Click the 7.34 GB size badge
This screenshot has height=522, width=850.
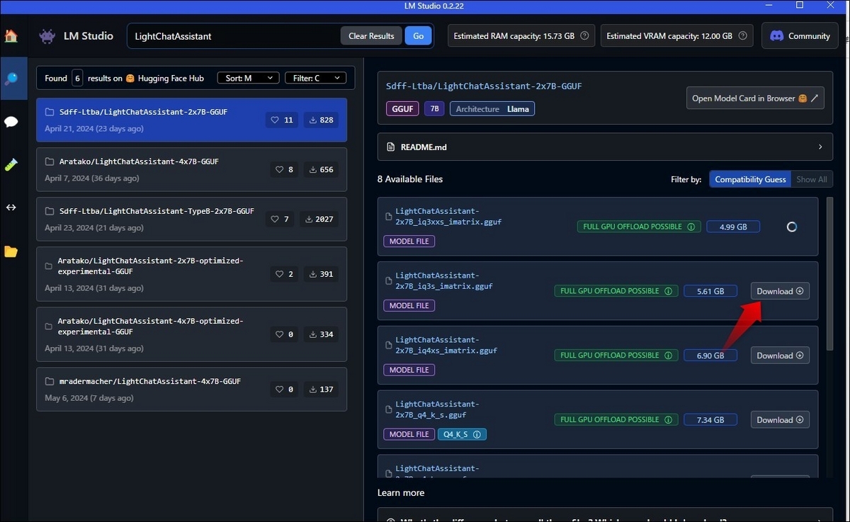tap(710, 420)
